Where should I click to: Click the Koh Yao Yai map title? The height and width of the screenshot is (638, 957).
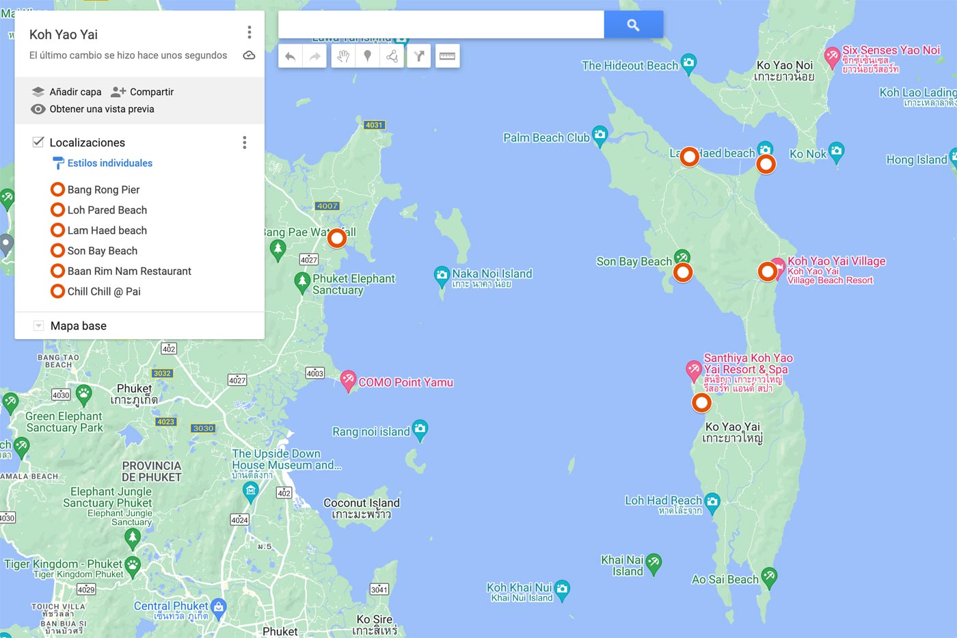pyautogui.click(x=64, y=34)
